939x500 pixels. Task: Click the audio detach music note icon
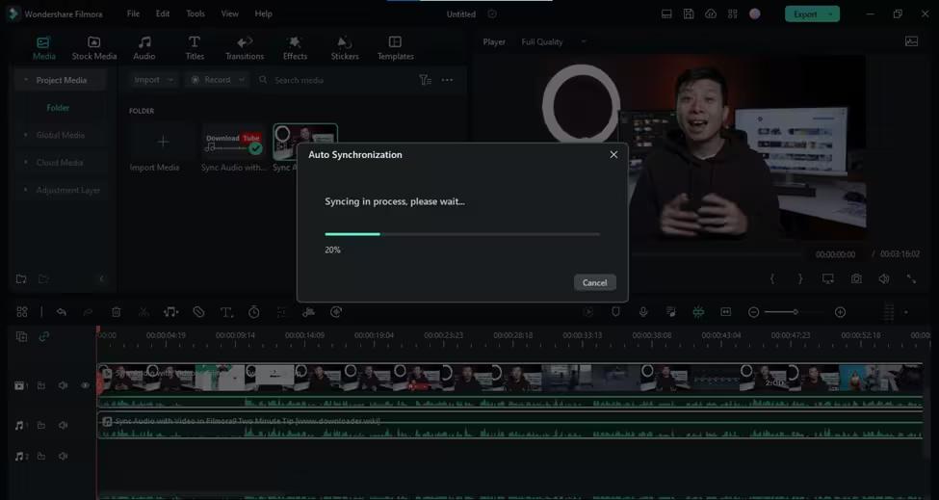(x=170, y=312)
